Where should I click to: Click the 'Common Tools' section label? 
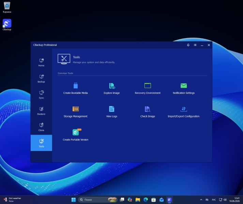point(65,73)
